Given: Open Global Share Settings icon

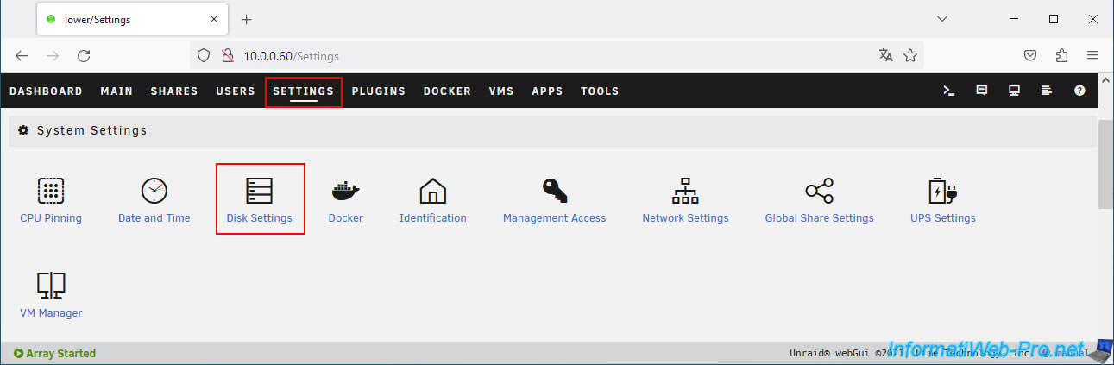Looking at the screenshot, I should pos(819,191).
